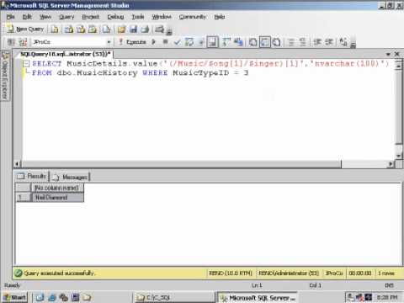Toggle IntelliSense Enabled button

coord(212,42)
